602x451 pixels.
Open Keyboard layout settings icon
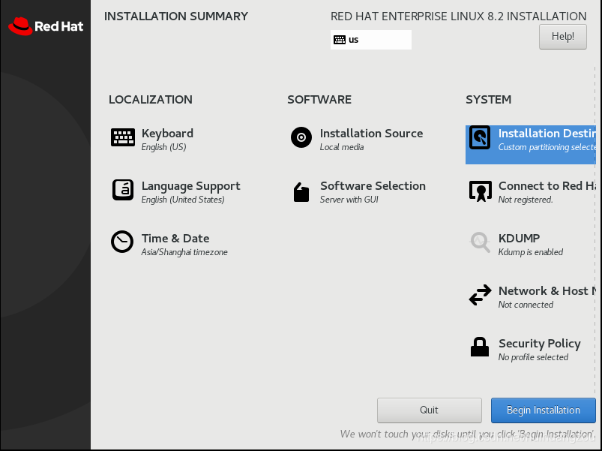pos(123,137)
